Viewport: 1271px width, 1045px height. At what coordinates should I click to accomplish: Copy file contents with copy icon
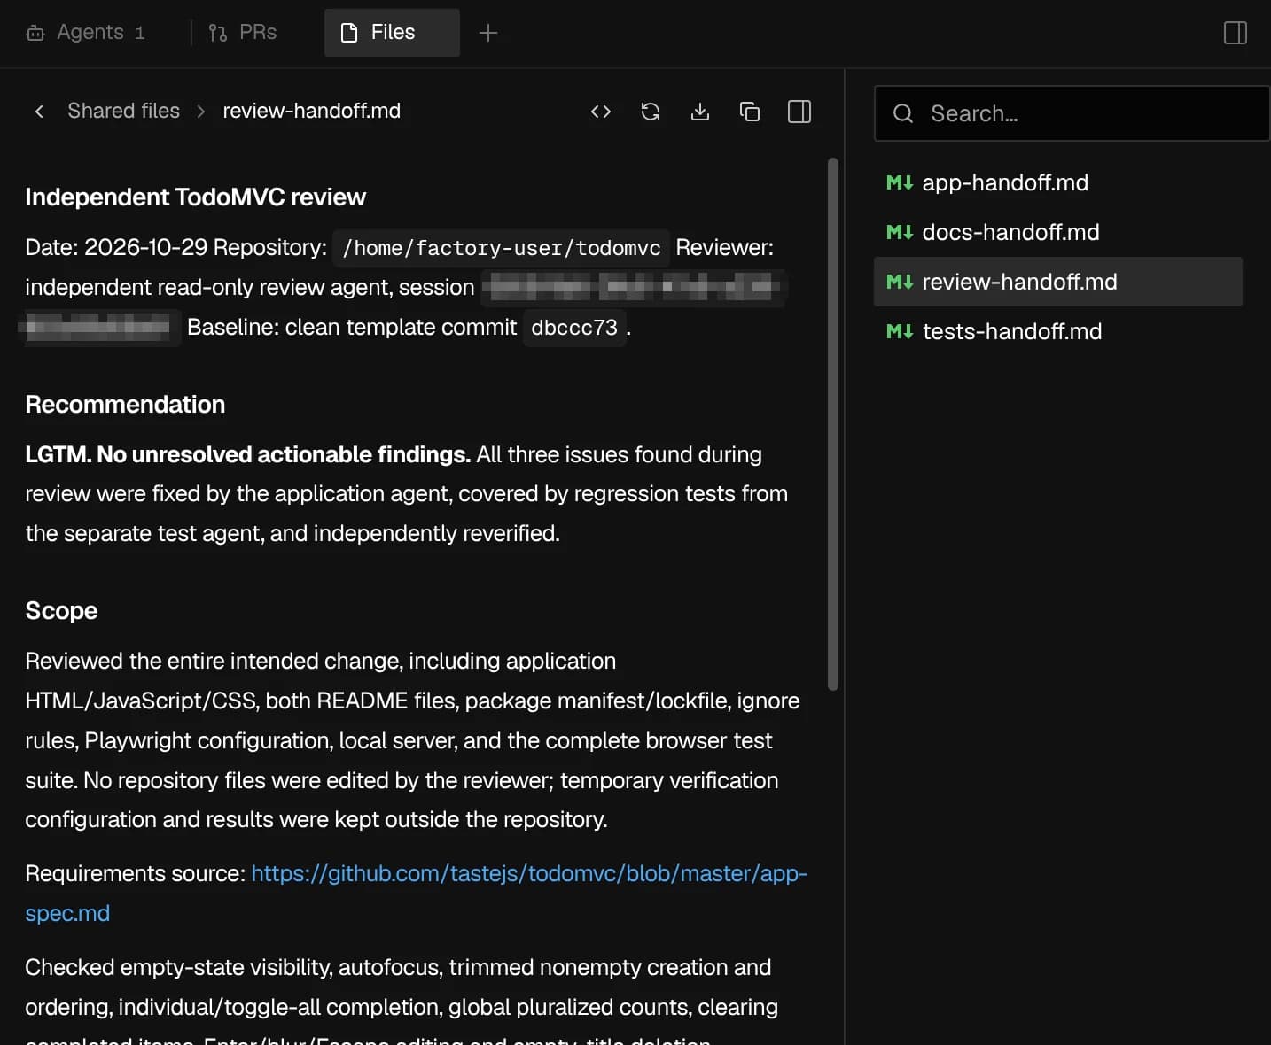click(750, 112)
